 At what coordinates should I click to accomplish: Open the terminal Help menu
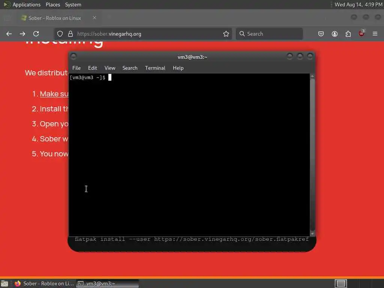tap(178, 68)
